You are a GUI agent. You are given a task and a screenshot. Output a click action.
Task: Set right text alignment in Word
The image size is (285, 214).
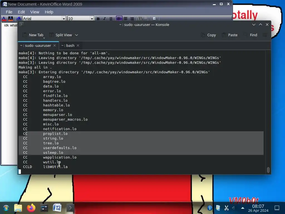[132, 19]
